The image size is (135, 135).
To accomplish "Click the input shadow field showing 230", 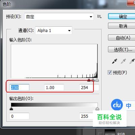I will 19,87.
